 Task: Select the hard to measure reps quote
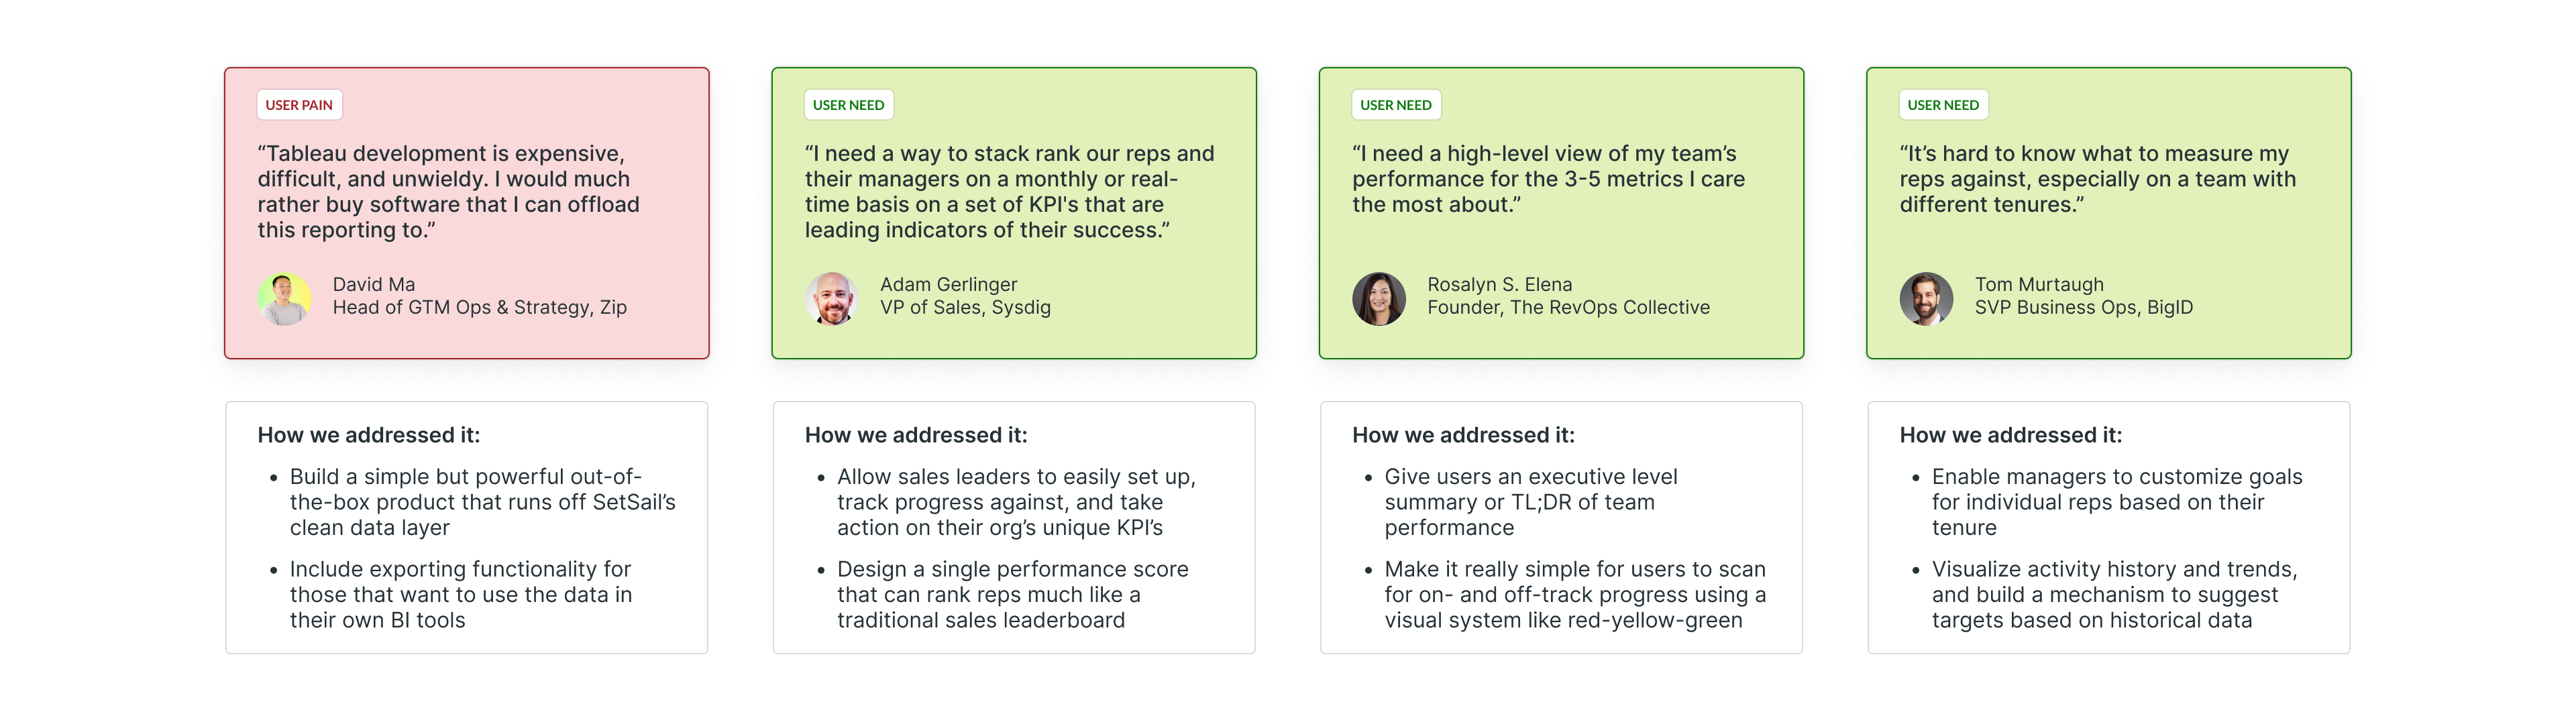click(2098, 178)
